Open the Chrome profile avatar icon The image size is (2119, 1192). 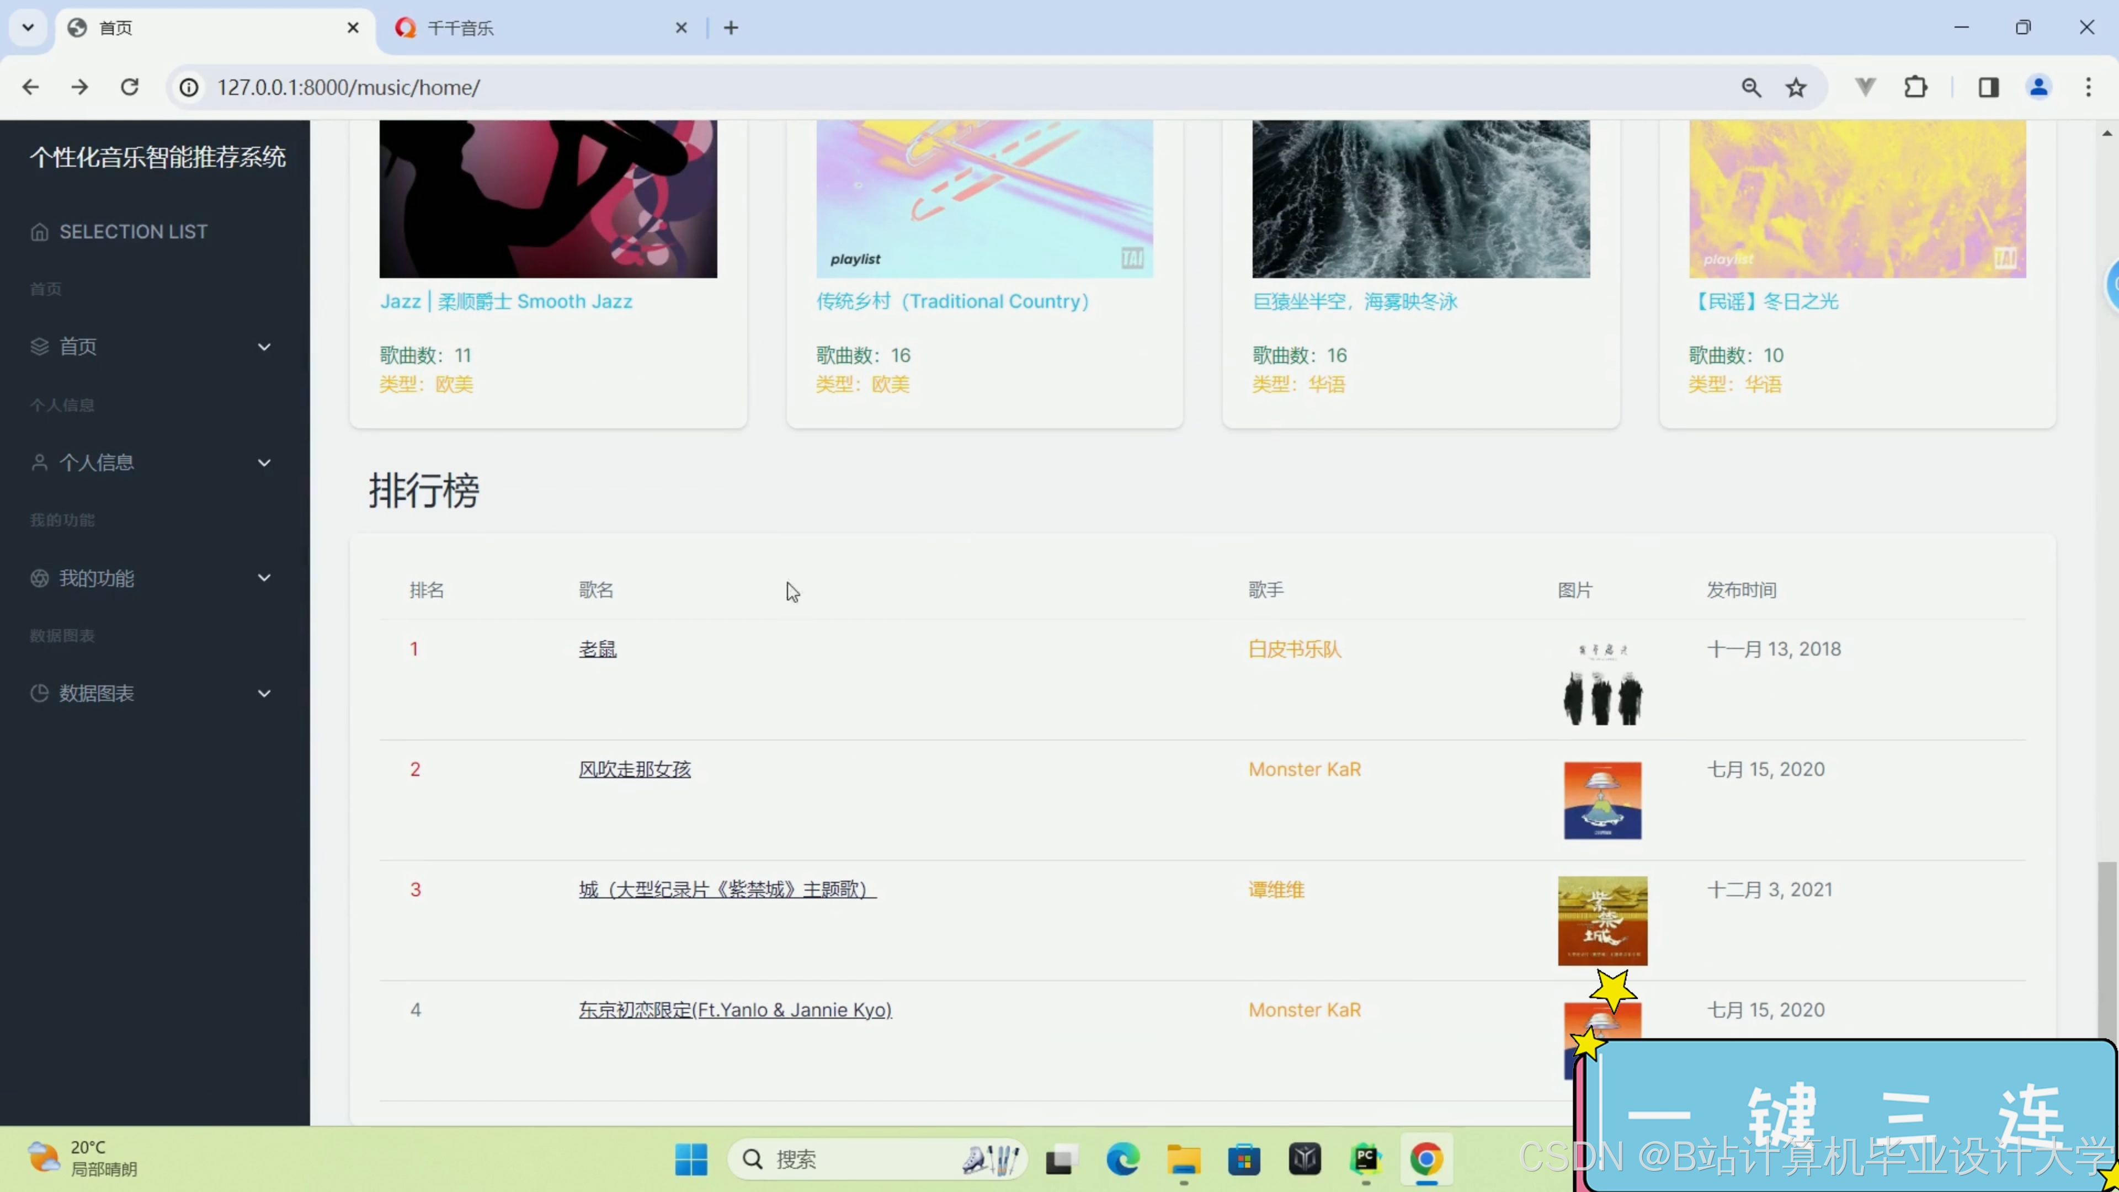click(x=2037, y=87)
